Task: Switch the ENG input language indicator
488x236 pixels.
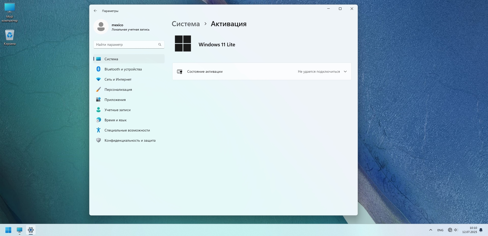Action: coord(440,230)
